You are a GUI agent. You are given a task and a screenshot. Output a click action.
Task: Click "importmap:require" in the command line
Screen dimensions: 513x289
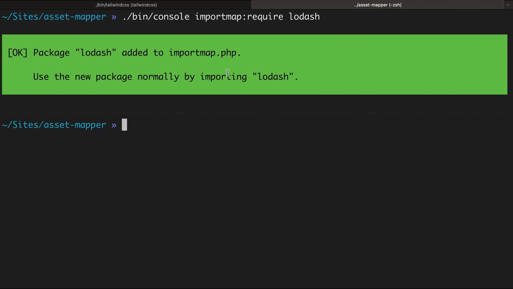coord(239,16)
